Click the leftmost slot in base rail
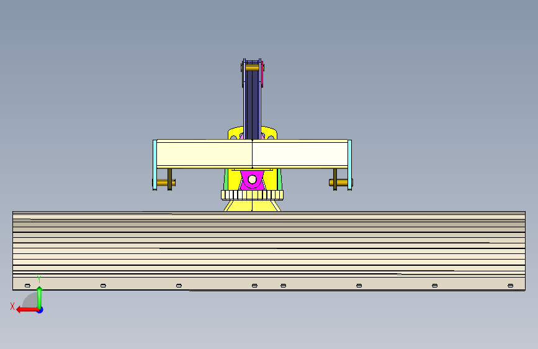538x349 pixels. 27,286
